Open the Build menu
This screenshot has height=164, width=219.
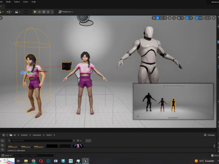8,2
